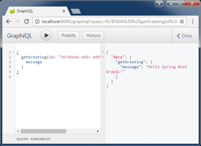The width and height of the screenshot is (201, 146).
Task: Click line number 6 in the gutter
Action: tap(10, 77)
